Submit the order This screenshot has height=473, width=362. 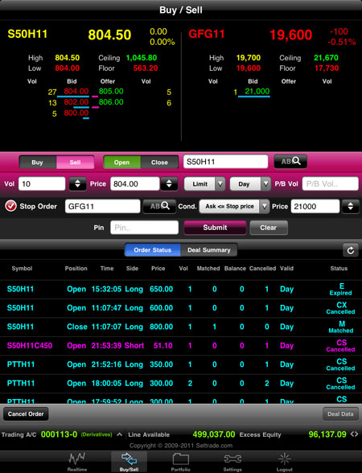click(x=215, y=228)
